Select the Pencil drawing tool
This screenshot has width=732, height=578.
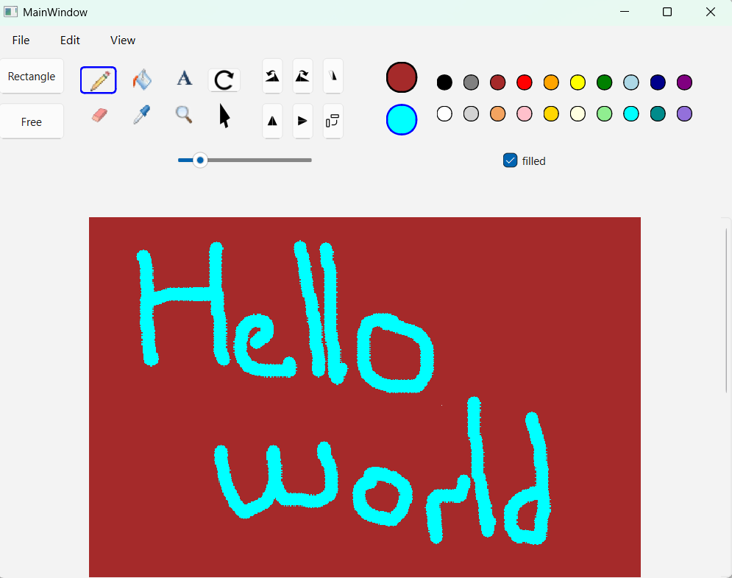(99, 80)
